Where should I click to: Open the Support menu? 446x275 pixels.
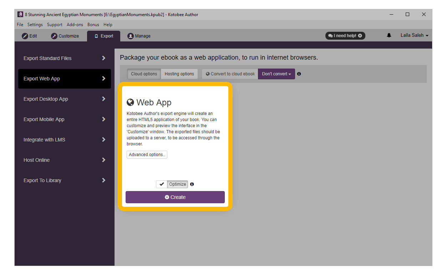55,25
